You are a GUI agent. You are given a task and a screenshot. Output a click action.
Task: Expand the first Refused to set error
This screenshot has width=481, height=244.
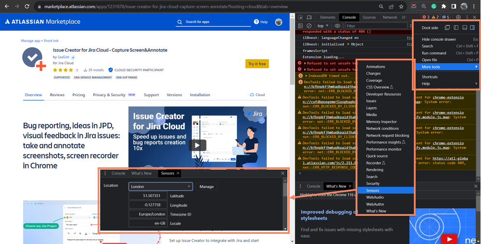click(305, 63)
